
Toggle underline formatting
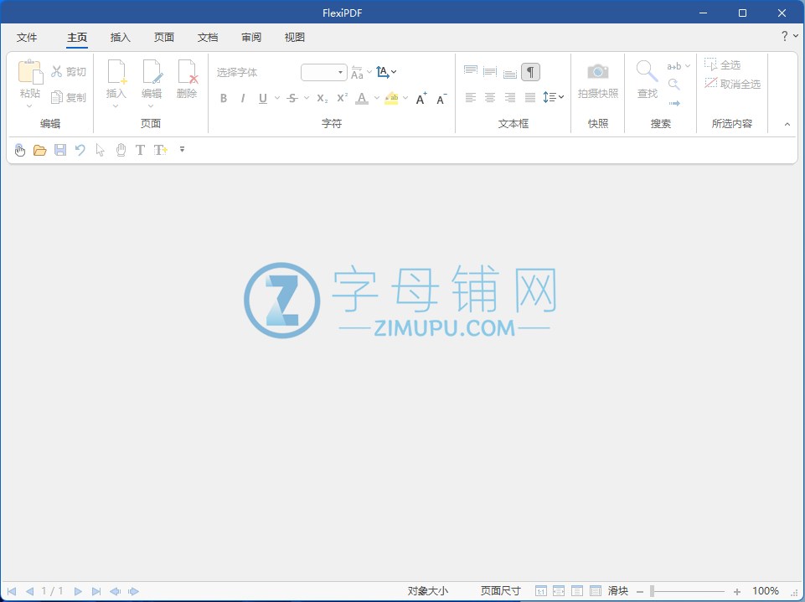coord(263,98)
